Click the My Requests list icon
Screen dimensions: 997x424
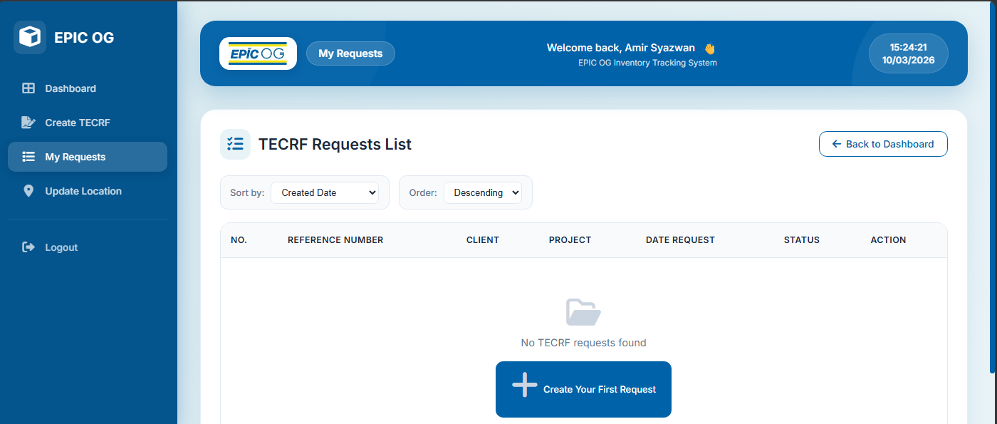coord(28,157)
